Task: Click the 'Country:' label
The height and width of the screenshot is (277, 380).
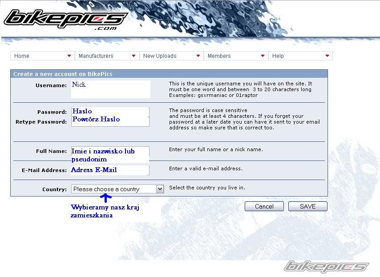Action: coord(55,189)
